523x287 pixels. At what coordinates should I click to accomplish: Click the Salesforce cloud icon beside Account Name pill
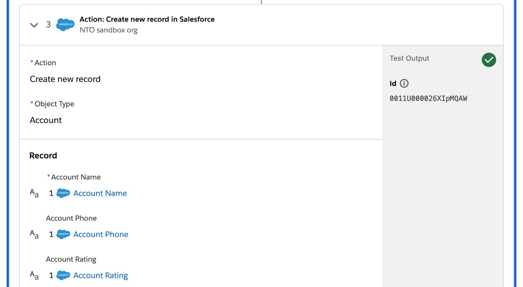click(x=63, y=193)
